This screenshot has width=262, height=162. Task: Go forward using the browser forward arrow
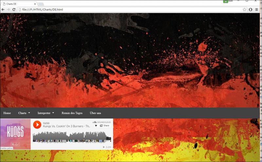(9, 9)
